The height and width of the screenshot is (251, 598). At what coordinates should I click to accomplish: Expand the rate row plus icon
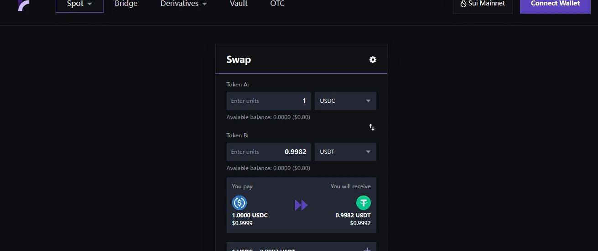[x=367, y=249]
